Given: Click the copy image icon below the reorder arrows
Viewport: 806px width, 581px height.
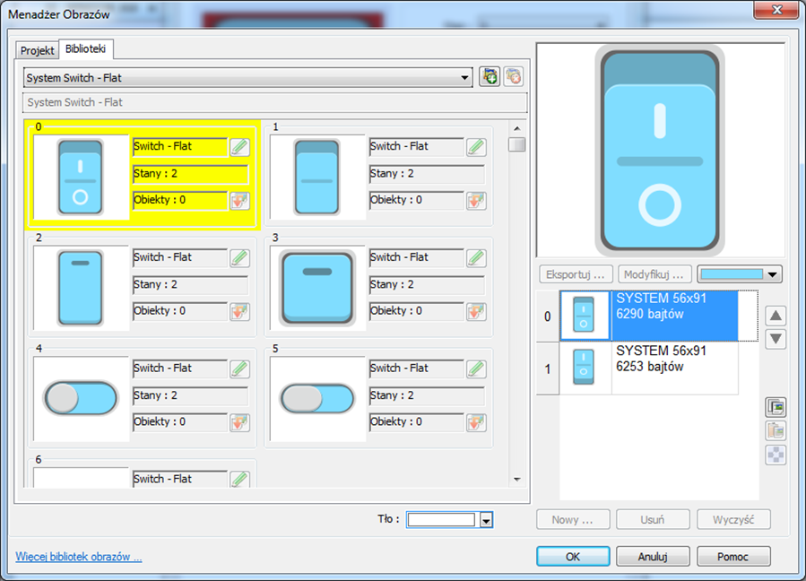Looking at the screenshot, I should (x=776, y=407).
